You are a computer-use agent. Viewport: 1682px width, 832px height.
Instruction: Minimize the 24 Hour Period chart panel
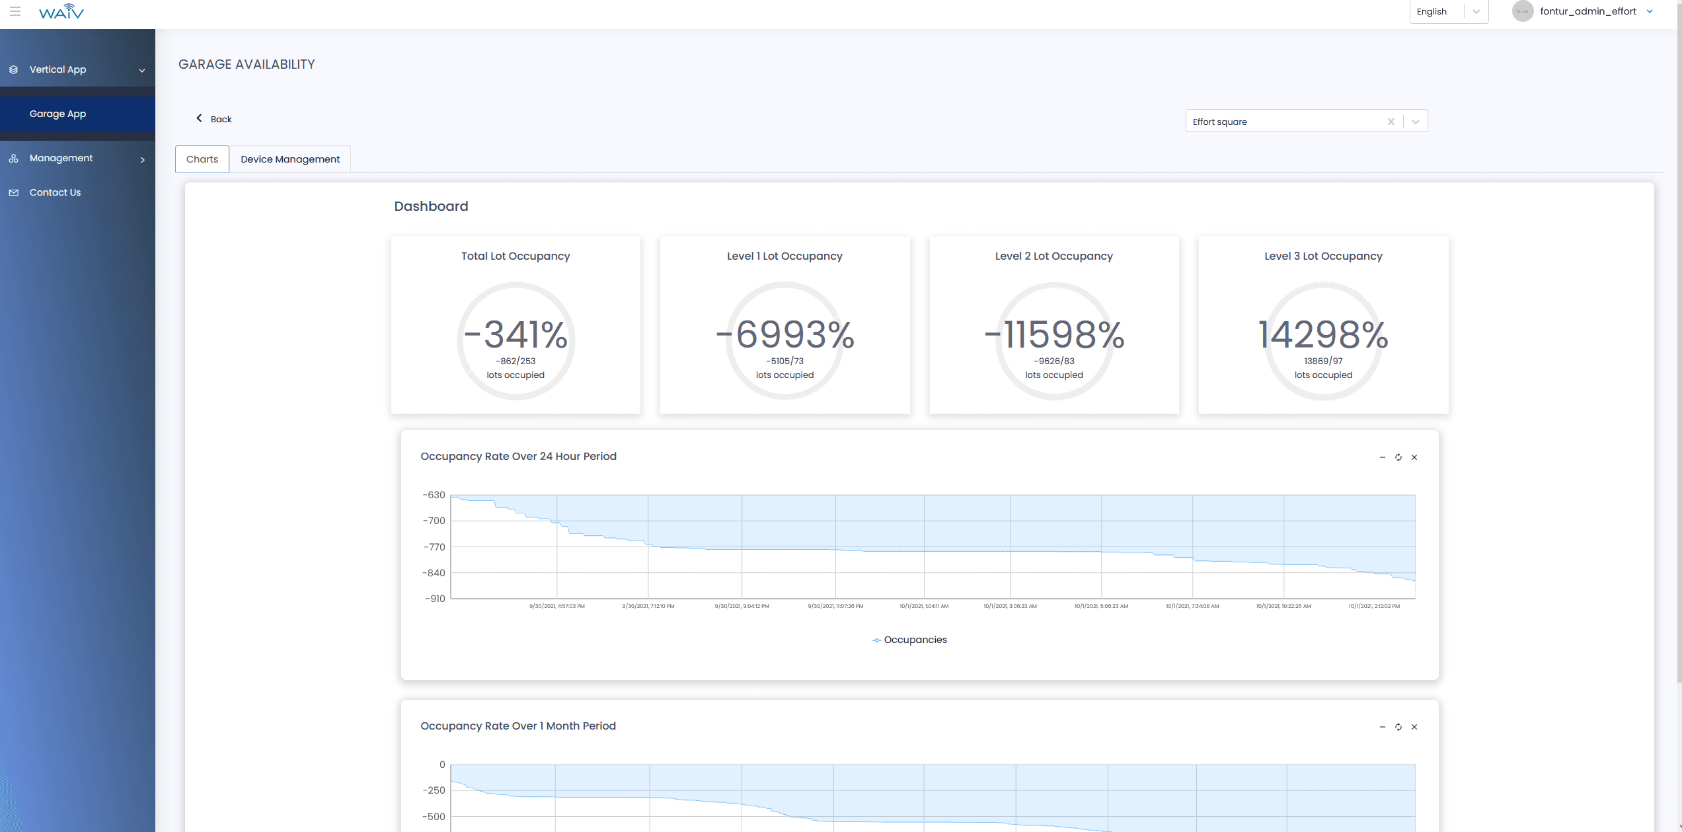(x=1383, y=457)
